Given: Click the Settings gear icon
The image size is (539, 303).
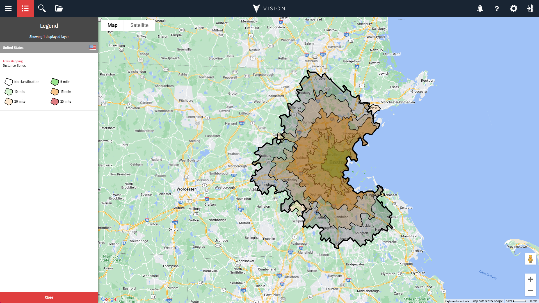Looking at the screenshot, I should click(x=514, y=8).
